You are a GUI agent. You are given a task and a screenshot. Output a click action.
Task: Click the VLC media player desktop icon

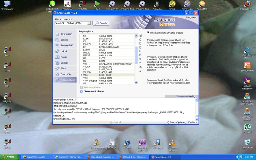[172, 145]
